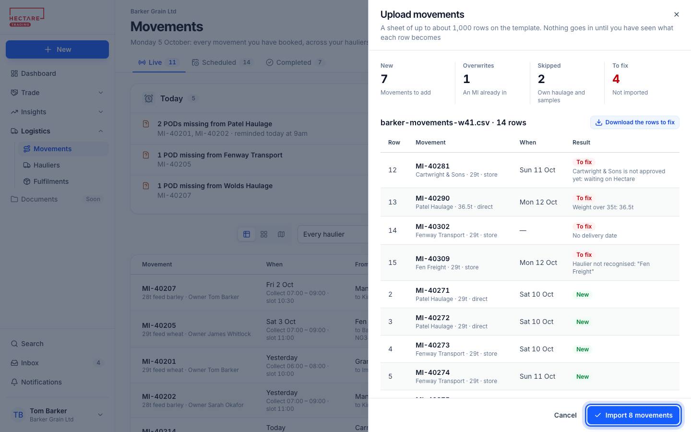691x432 pixels.
Task: Switch to the map view icon
Action: click(x=281, y=234)
